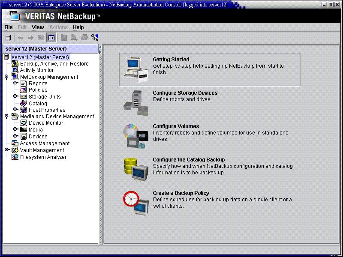343x257 pixels.
Task: Expand the Devices tree node
Action: click(x=15, y=136)
